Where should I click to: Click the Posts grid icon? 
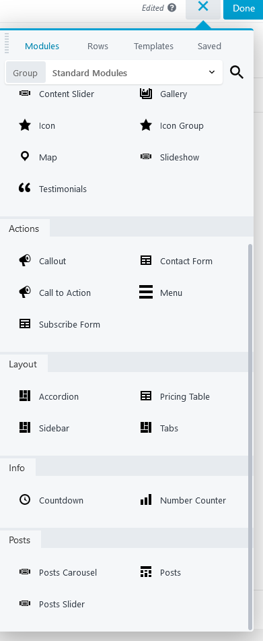[145, 572]
